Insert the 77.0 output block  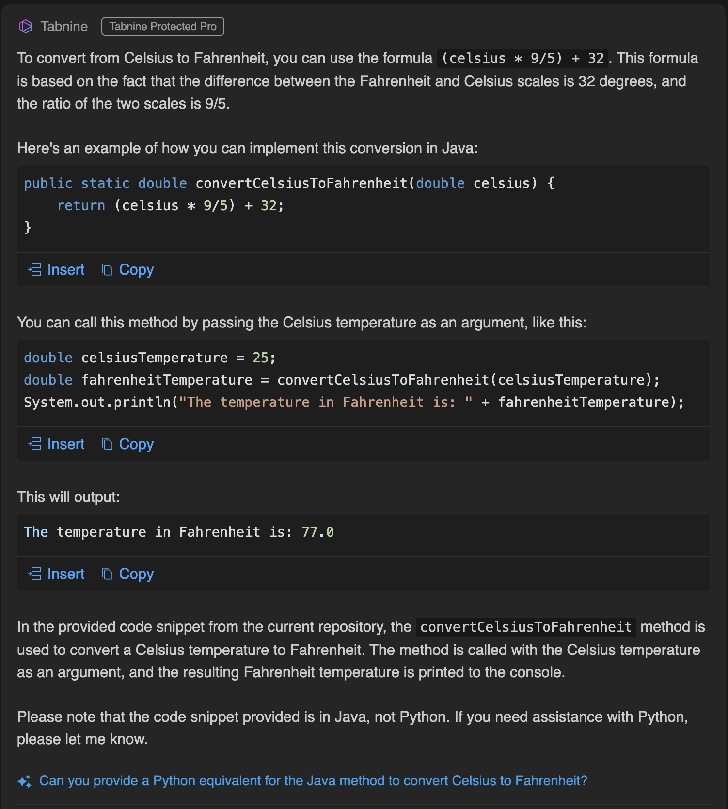tap(57, 574)
